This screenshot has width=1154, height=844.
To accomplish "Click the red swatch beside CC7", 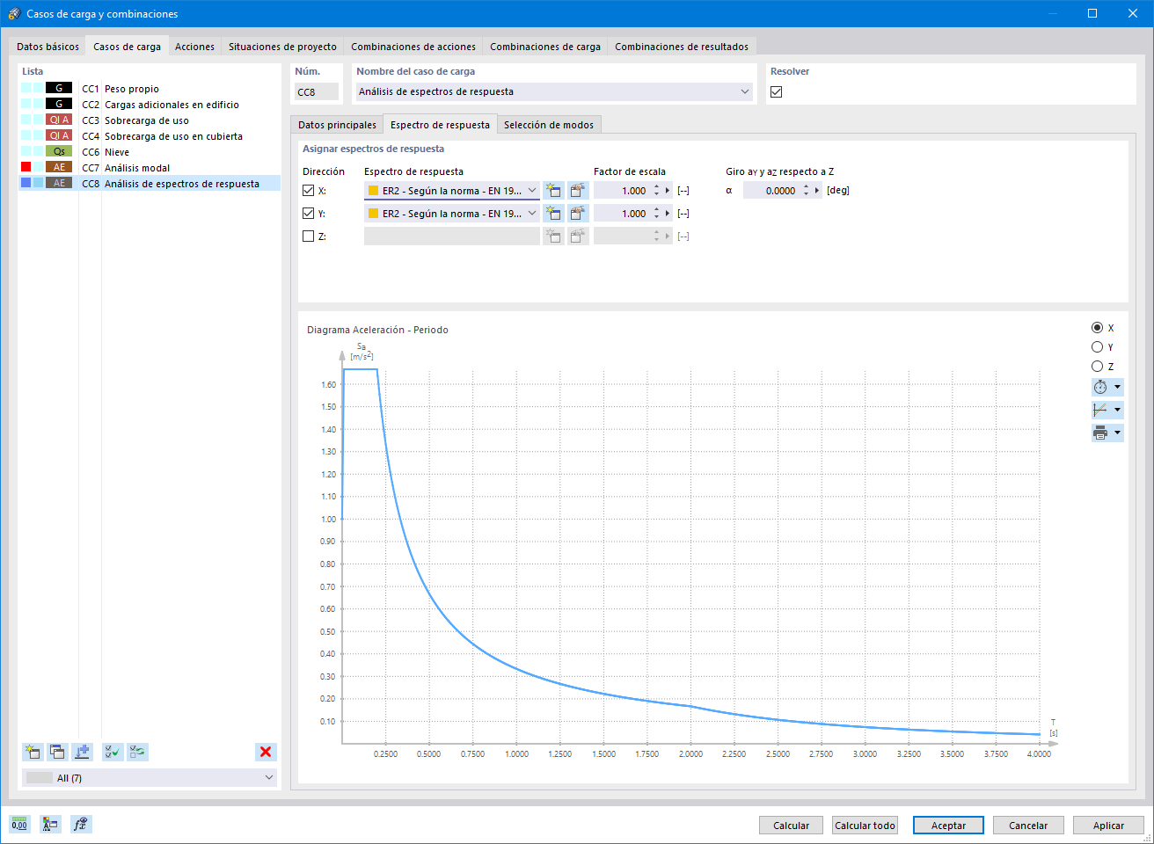I will click(26, 167).
